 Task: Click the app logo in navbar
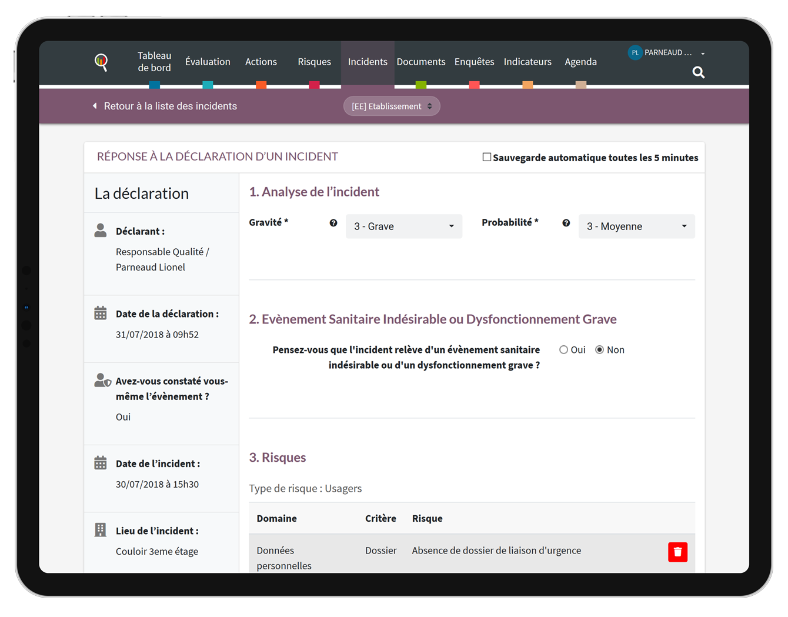click(x=101, y=62)
